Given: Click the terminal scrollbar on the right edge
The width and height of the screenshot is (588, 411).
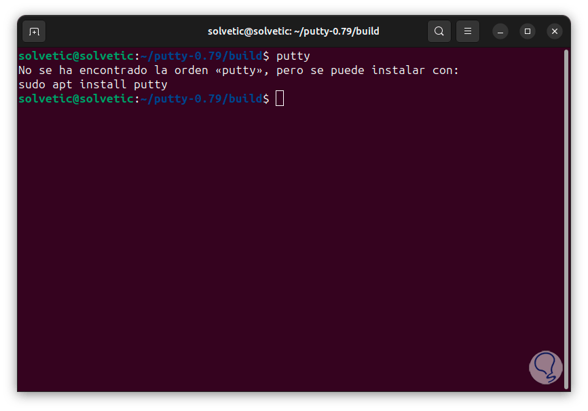Looking at the screenshot, I should pos(568,204).
